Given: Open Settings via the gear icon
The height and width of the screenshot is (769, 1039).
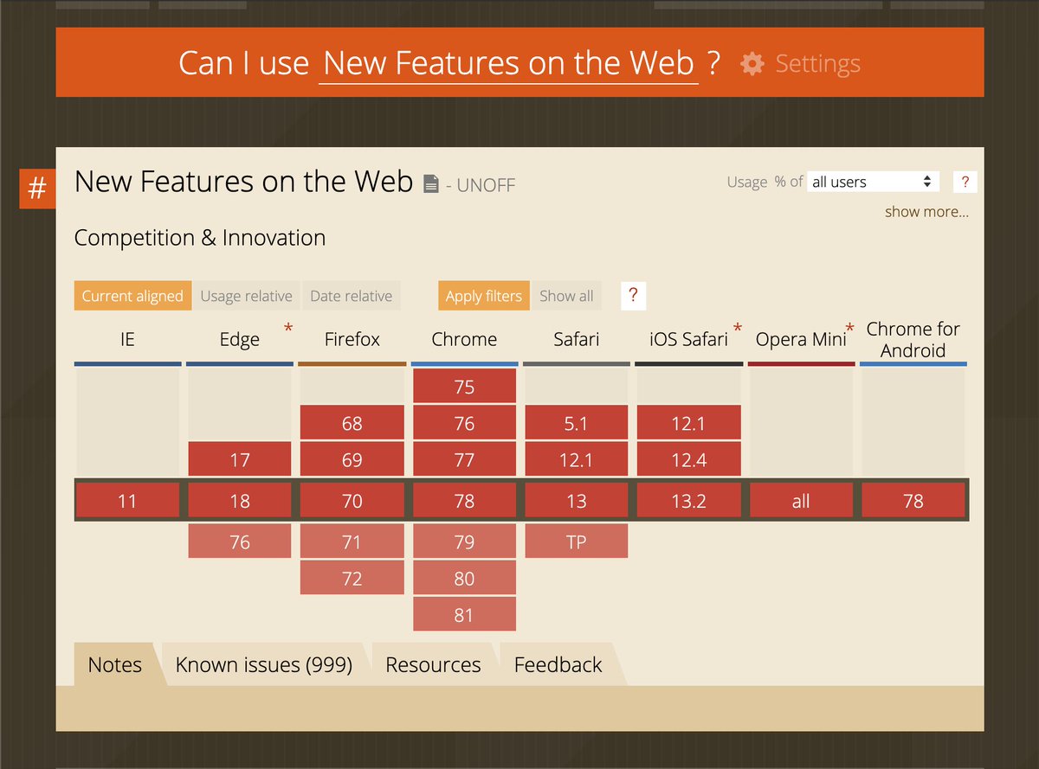Looking at the screenshot, I should point(752,64).
